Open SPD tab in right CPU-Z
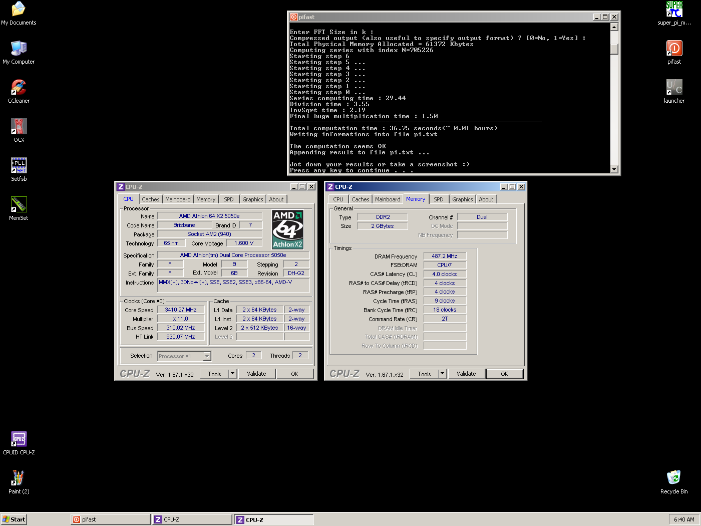 (x=439, y=199)
